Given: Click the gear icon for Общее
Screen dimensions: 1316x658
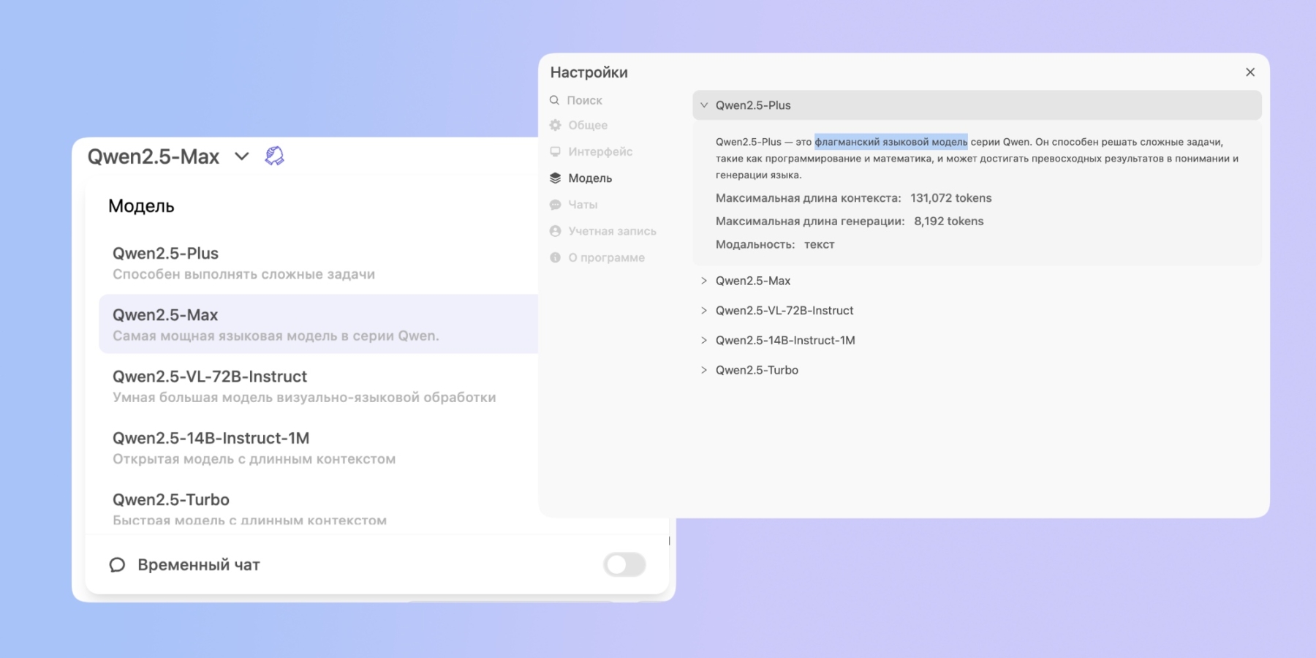Looking at the screenshot, I should click(556, 125).
